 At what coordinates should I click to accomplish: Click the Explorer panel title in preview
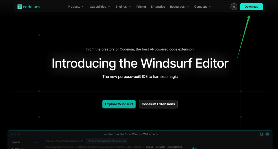(15, 142)
